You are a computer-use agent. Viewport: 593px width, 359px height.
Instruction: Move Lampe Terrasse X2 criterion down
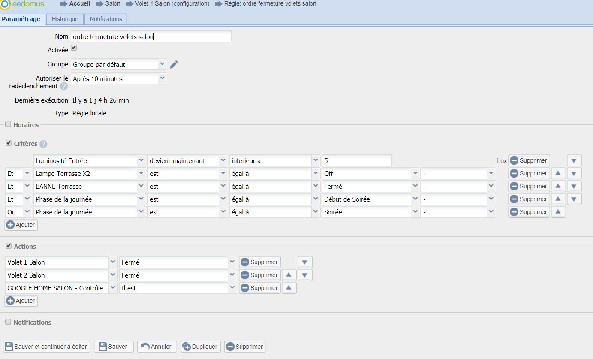coord(574,173)
